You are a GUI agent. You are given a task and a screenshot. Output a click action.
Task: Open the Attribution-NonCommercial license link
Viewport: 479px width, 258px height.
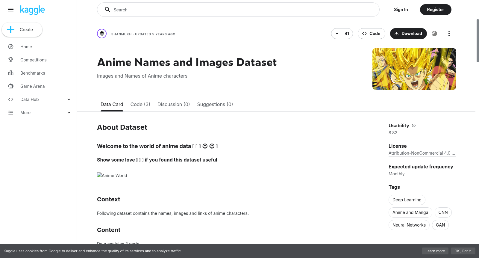pos(422,153)
